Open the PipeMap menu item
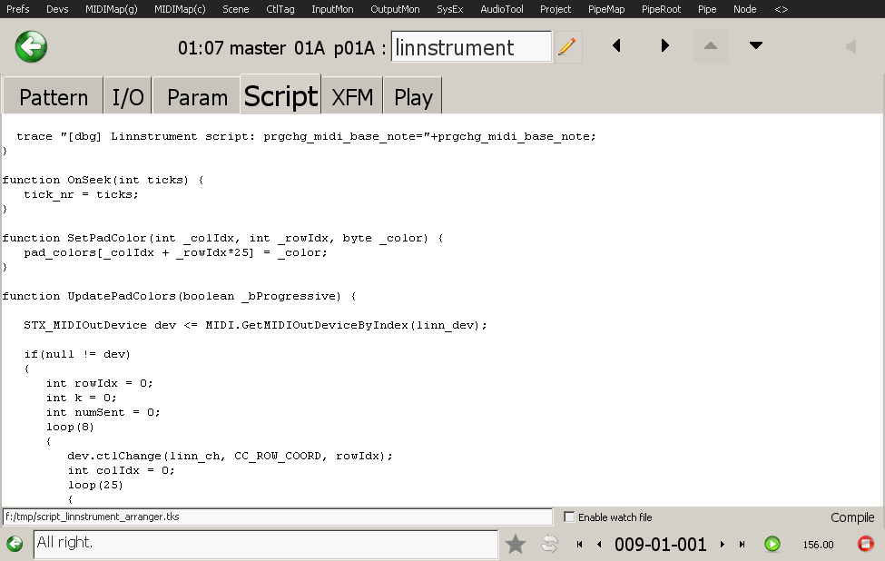Viewport: 885px width, 561px height. pyautogui.click(x=606, y=9)
